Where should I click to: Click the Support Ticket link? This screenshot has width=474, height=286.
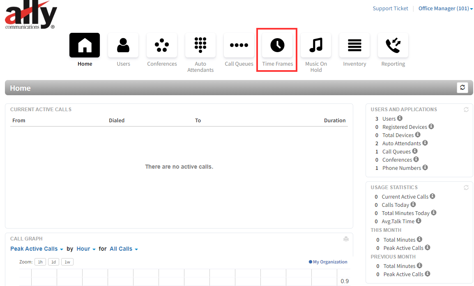point(390,9)
